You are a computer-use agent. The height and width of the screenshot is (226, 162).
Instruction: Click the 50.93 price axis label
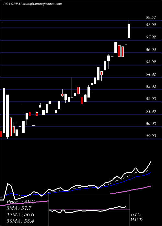(x=151, y=124)
